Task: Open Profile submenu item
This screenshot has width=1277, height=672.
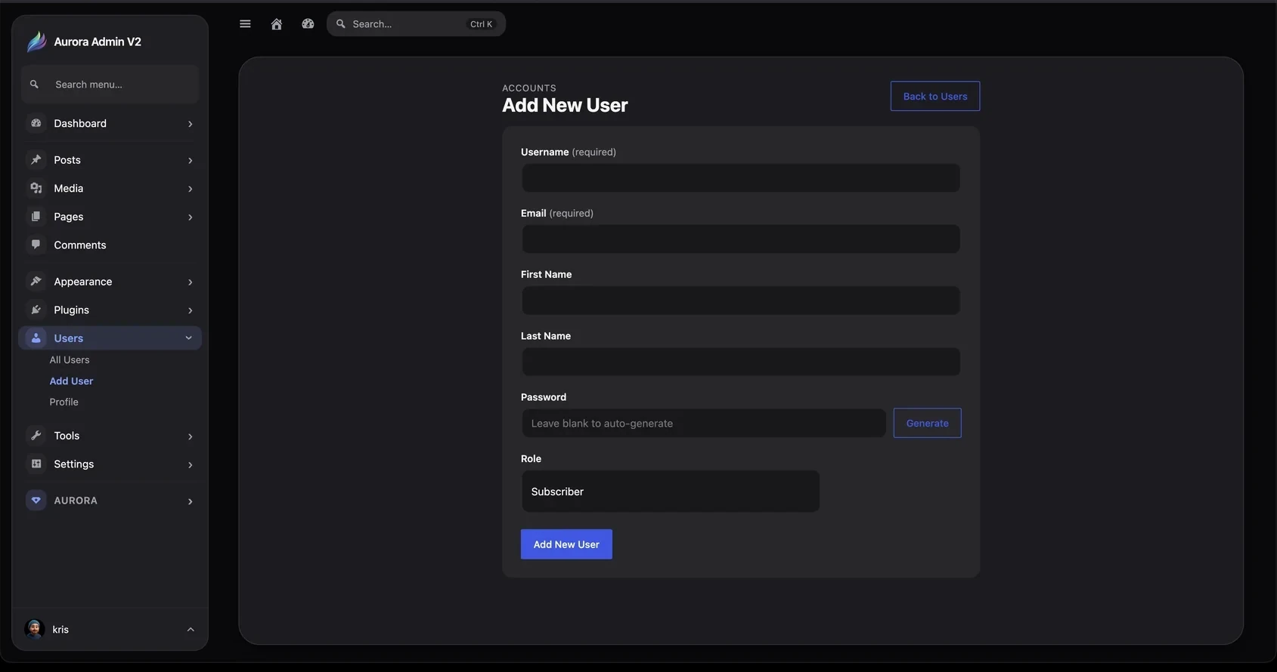Action: tap(64, 402)
